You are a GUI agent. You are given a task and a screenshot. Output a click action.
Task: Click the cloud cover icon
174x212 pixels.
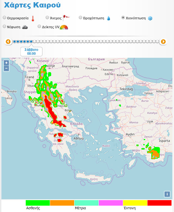(25, 27)
